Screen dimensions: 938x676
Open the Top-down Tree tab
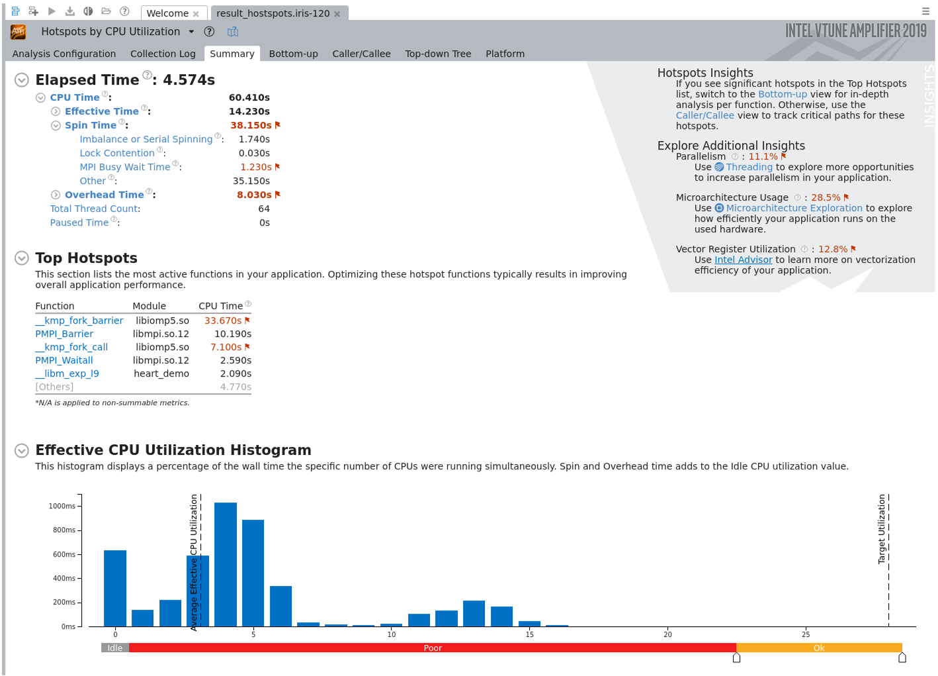(x=438, y=54)
